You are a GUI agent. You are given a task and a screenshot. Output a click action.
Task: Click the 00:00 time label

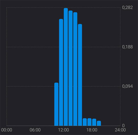7,130
